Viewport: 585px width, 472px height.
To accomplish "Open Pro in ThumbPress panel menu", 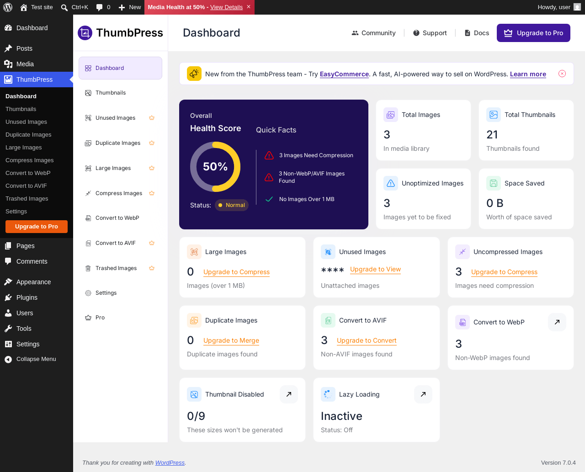I will tap(120, 318).
